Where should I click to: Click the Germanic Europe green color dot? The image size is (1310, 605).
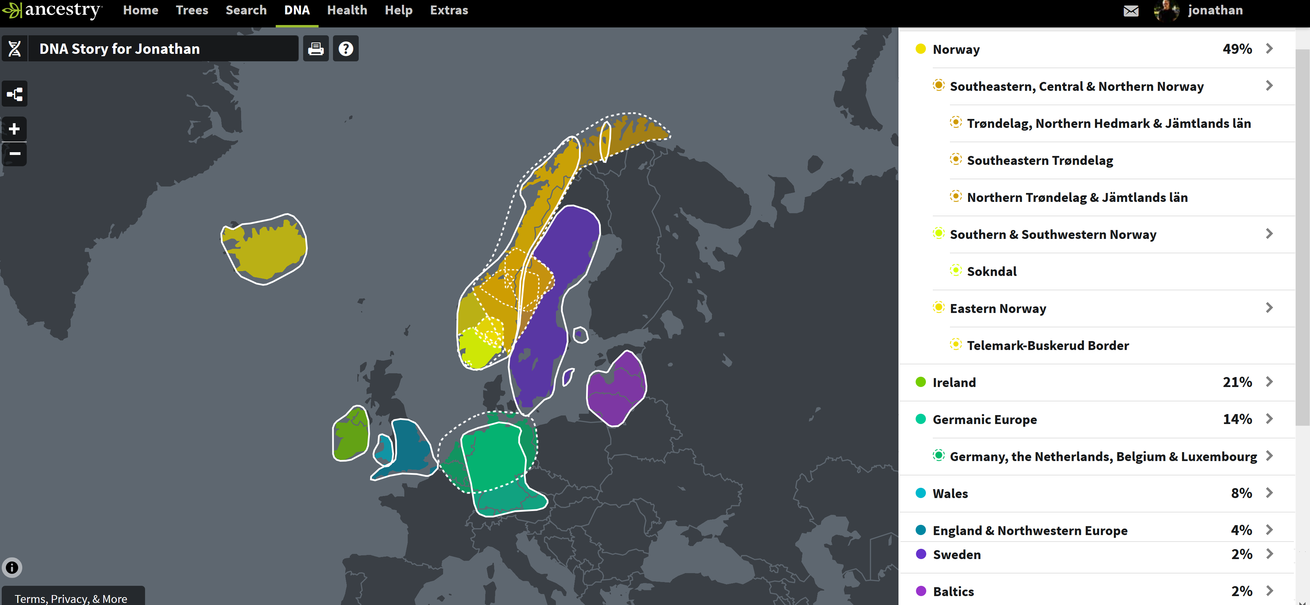click(920, 419)
